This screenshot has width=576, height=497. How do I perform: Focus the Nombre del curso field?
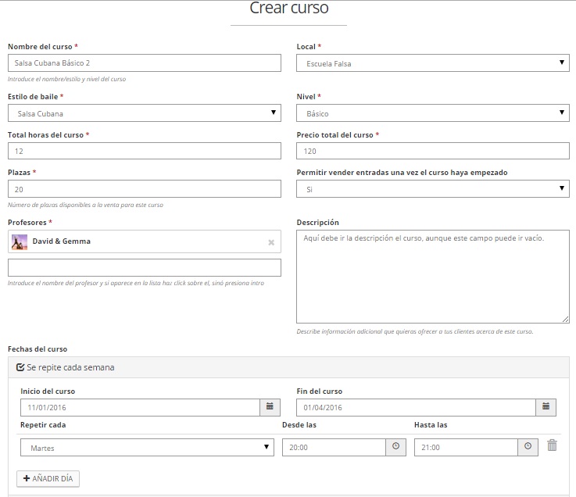(144, 63)
